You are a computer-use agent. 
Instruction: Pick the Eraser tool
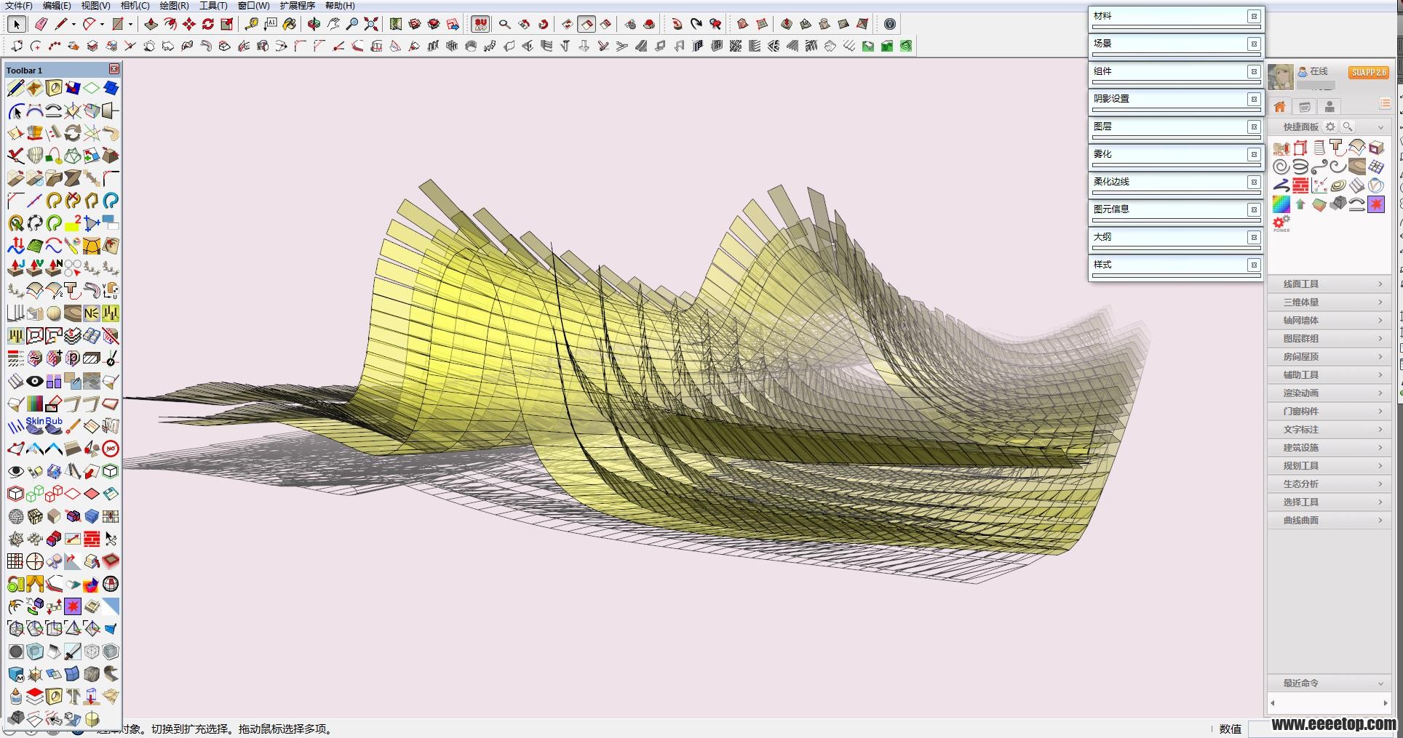point(41,24)
